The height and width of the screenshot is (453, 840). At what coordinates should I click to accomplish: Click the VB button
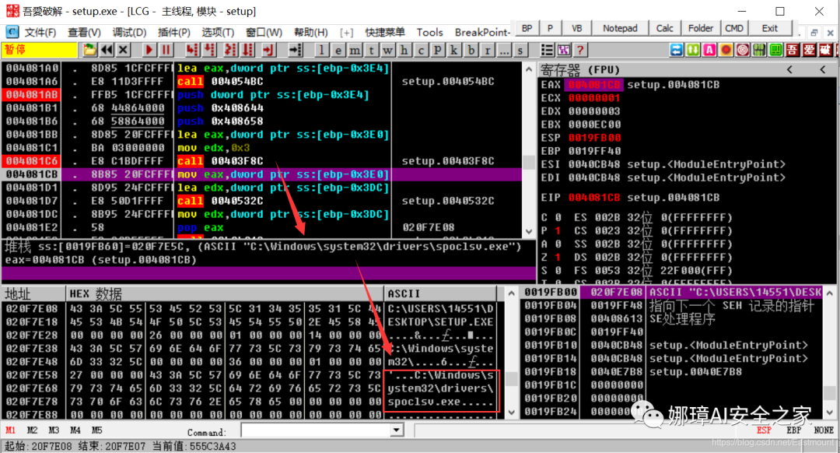point(576,28)
